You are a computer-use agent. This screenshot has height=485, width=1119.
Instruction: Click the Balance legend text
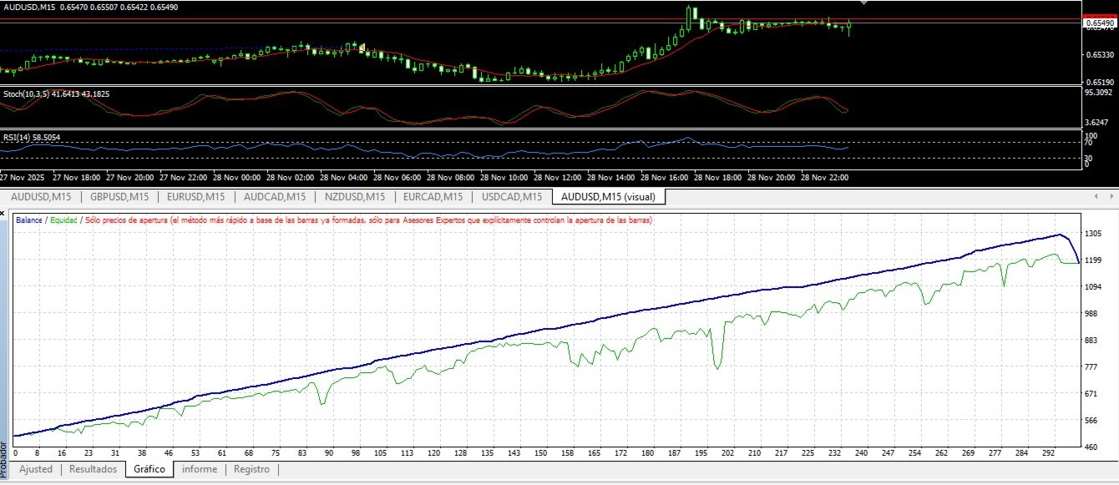coord(31,220)
